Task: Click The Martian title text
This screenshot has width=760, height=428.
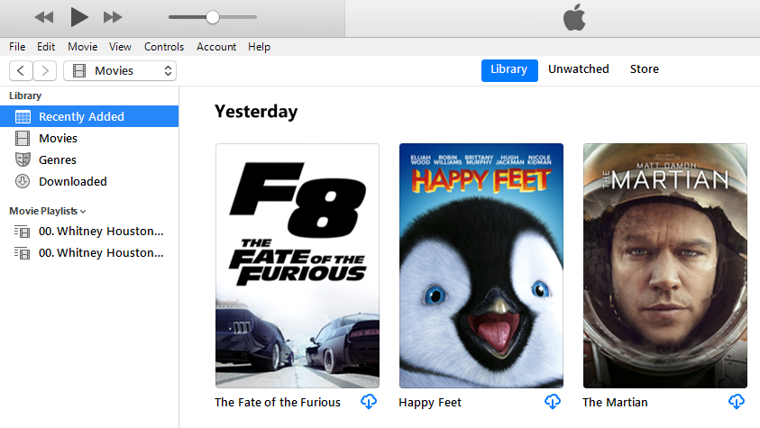Action: [615, 403]
